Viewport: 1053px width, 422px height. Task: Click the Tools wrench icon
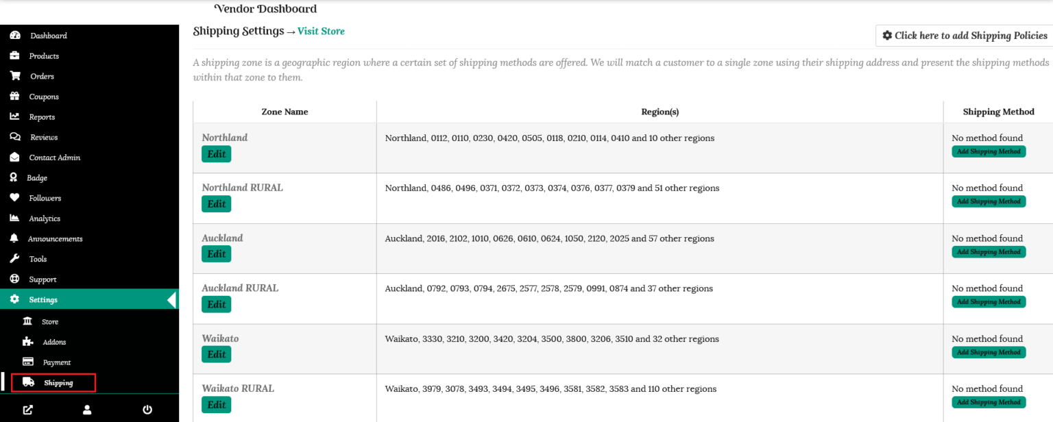pos(14,259)
